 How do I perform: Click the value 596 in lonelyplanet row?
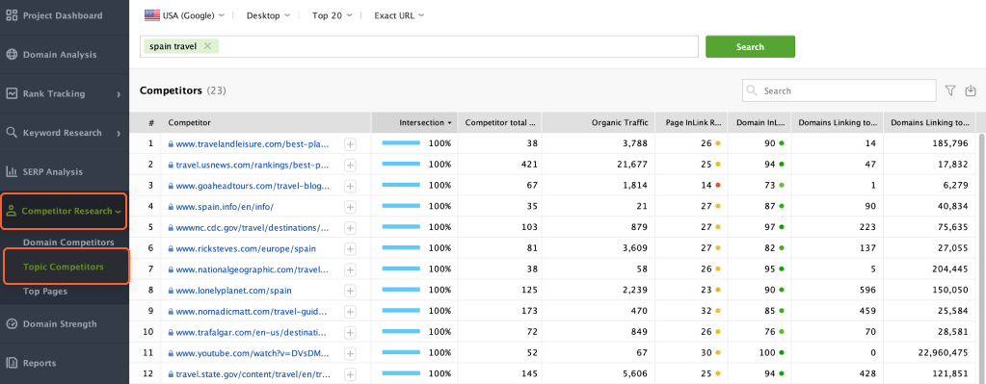869,291
